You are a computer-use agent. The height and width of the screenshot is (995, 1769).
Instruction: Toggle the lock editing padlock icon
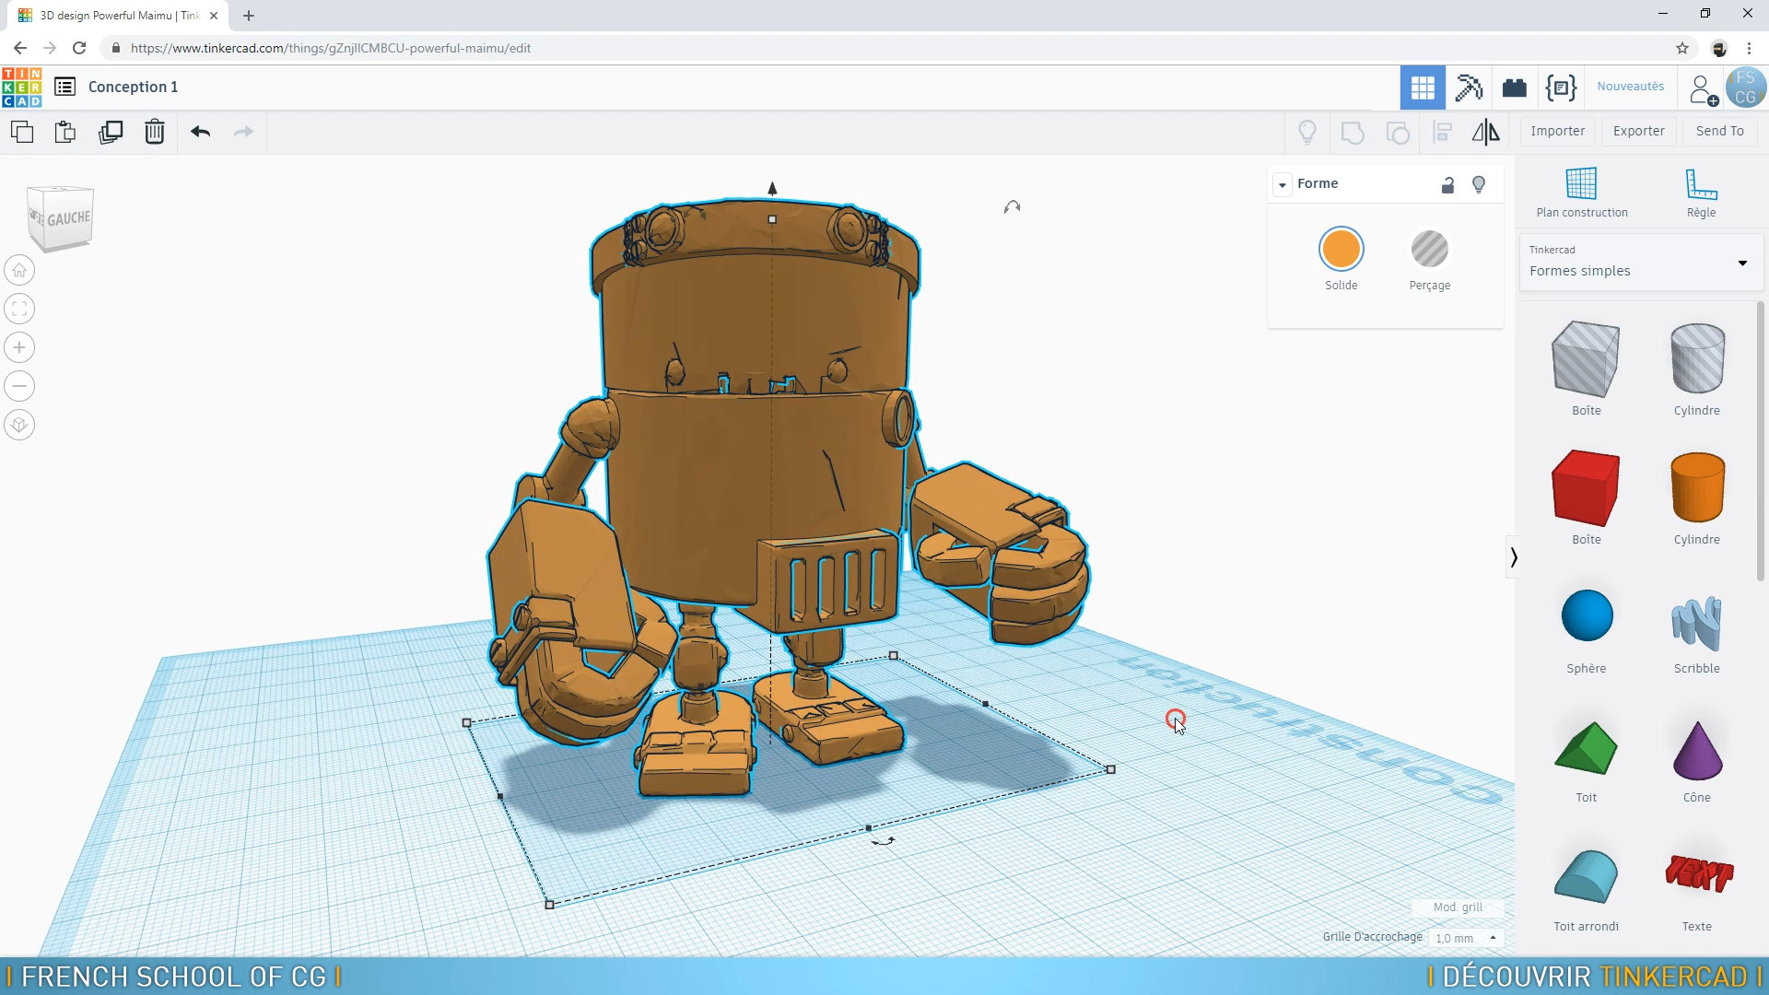tap(1447, 184)
